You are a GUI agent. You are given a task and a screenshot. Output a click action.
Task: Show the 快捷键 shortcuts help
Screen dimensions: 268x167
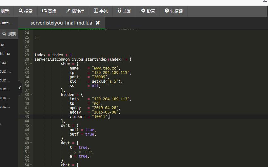166,11
